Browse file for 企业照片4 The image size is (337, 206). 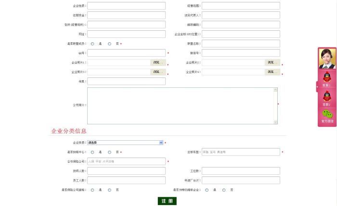click(272, 72)
